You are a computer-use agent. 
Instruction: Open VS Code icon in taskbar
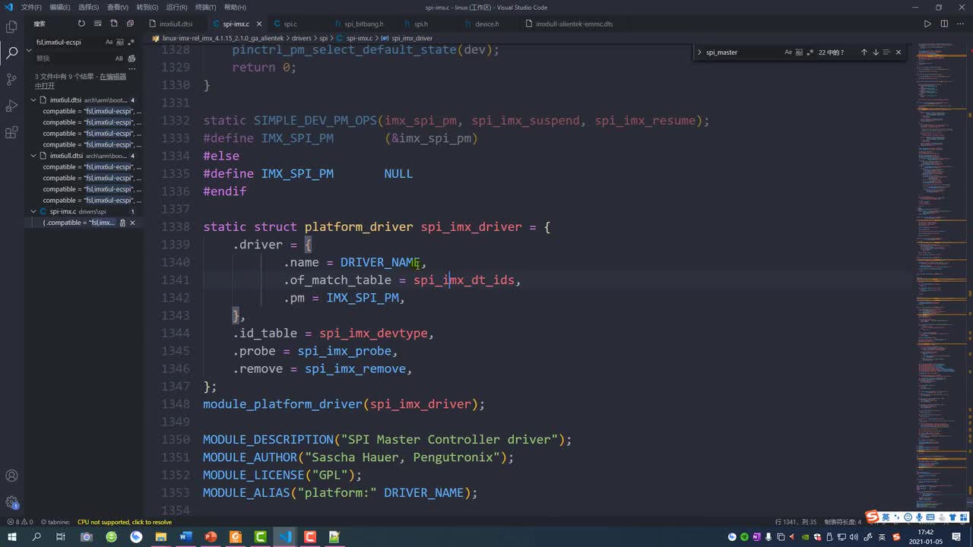285,537
